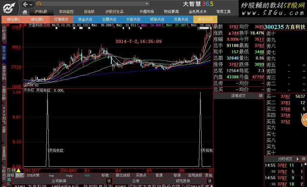Focus the stock search input field

coord(93,4)
